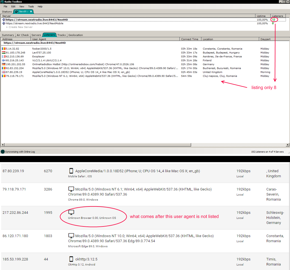The height and width of the screenshot is (270, 290).
Task: Click the horizontal scrollbar right arrow
Action: 288,145
